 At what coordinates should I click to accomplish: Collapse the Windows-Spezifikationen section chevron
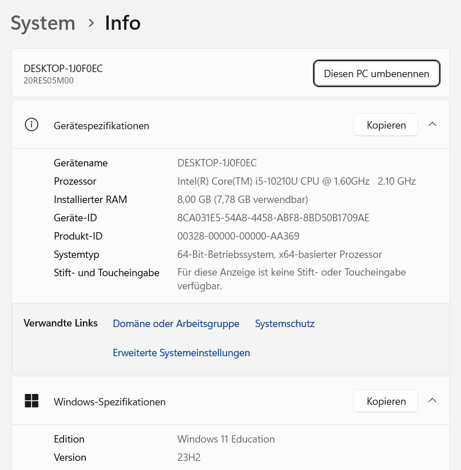click(x=432, y=401)
